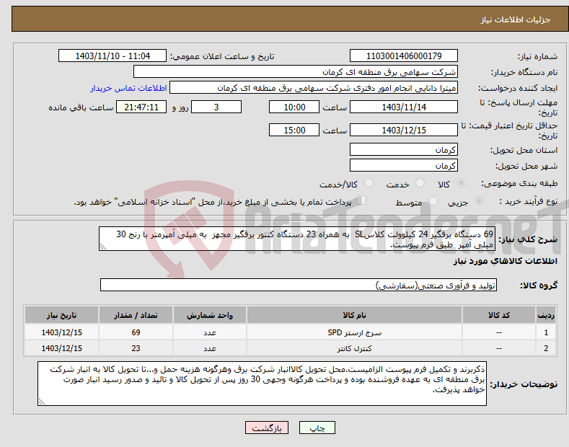Select the کالا radio button
Screen dimensions: 569x447
click(x=461, y=183)
